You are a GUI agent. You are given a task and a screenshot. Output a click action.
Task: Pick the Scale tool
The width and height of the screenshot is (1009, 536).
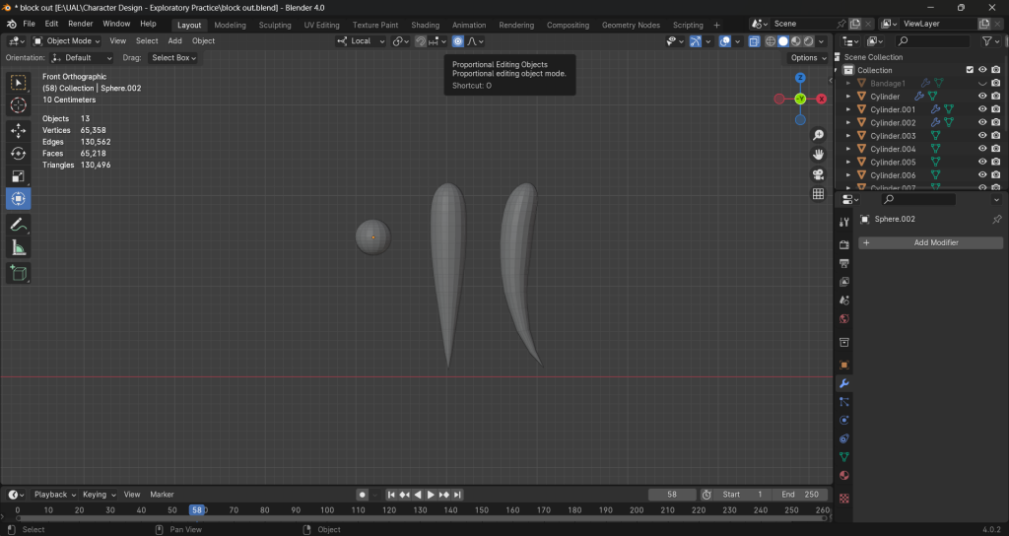(18, 175)
